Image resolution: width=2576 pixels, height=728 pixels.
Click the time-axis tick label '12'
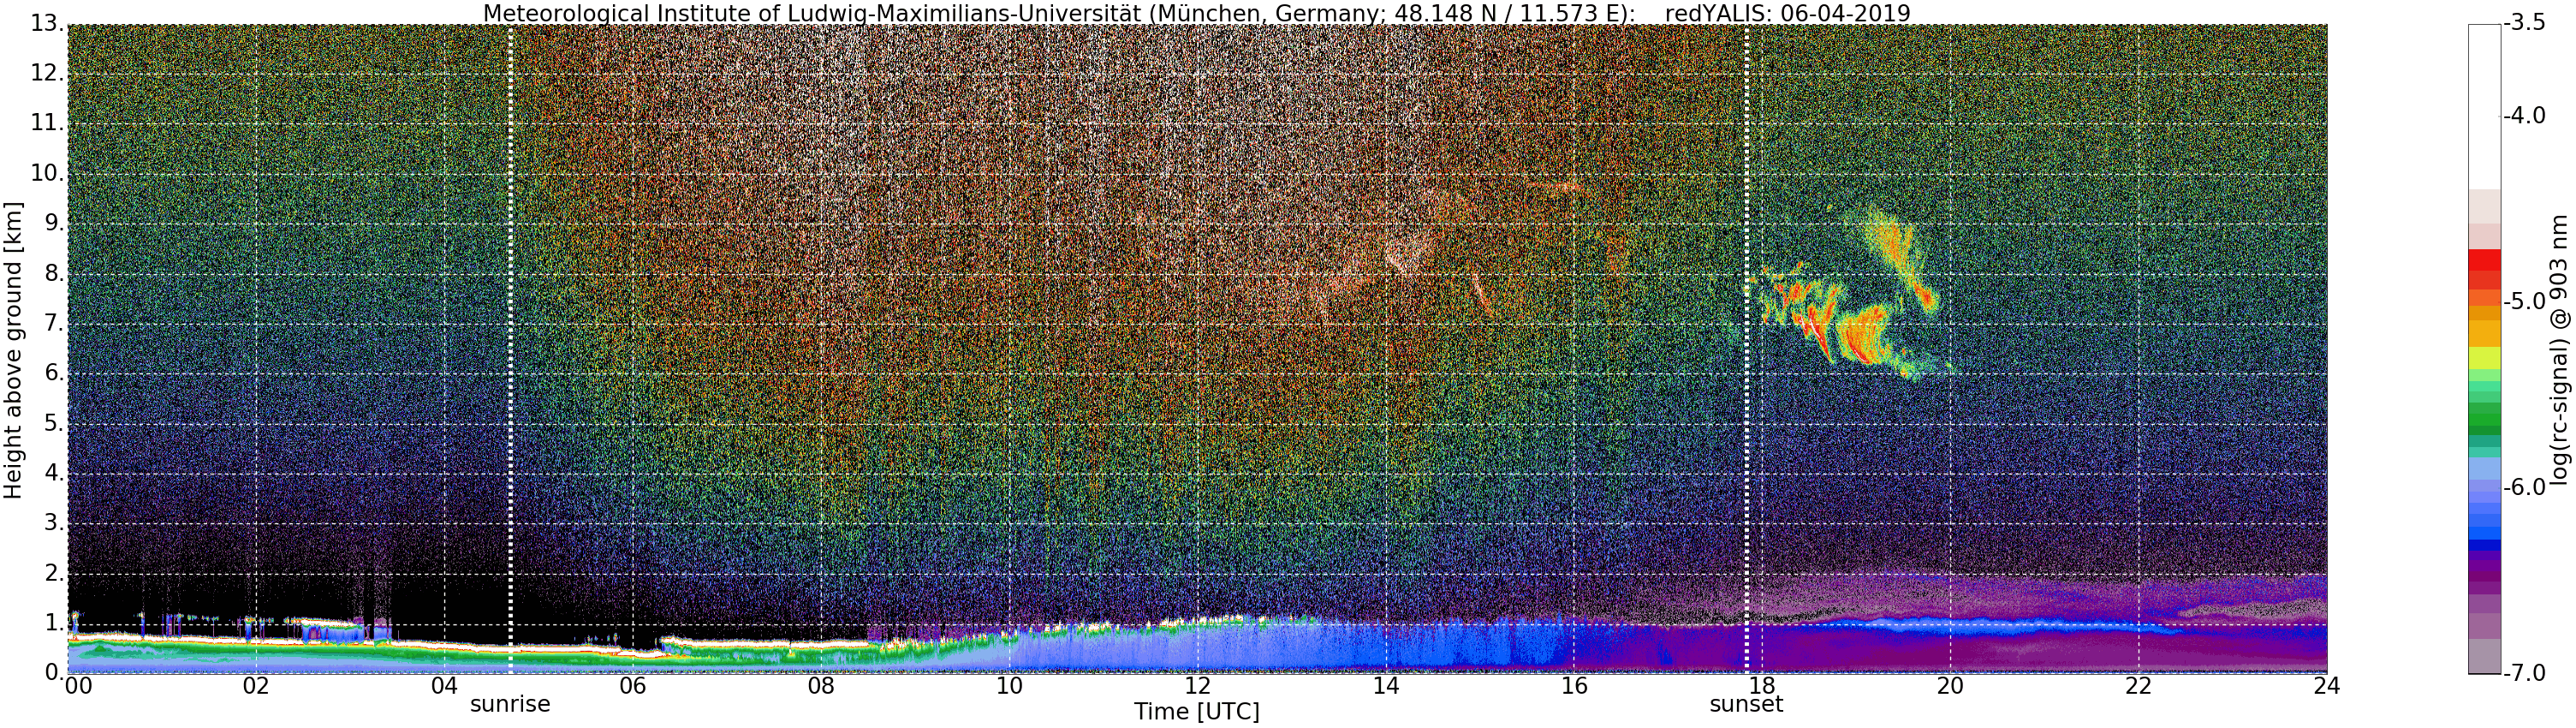click(x=1198, y=686)
